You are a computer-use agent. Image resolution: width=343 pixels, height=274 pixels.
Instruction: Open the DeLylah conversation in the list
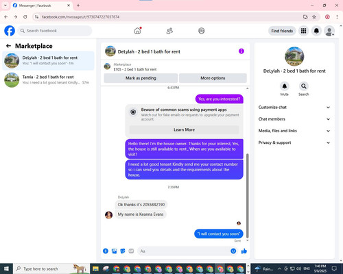click(x=48, y=60)
